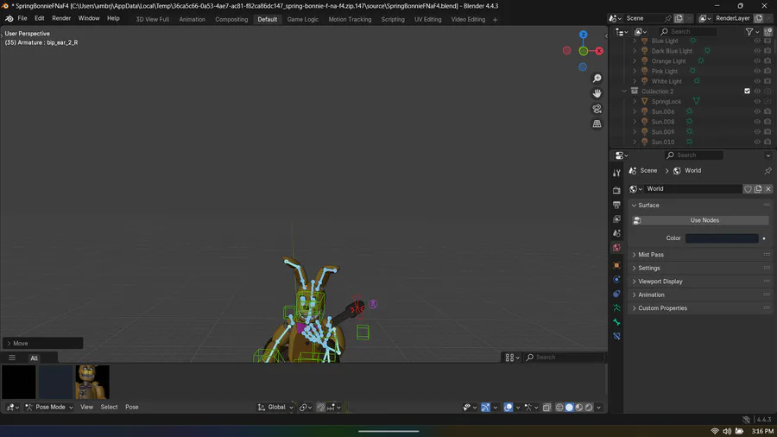Hide Pink Light with eye icon
The height and width of the screenshot is (437, 777).
point(757,71)
